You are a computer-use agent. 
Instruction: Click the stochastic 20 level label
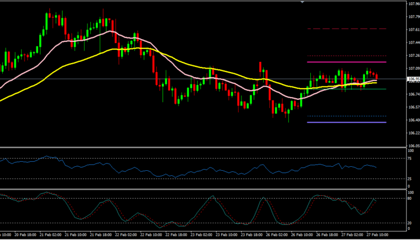coord(412,223)
